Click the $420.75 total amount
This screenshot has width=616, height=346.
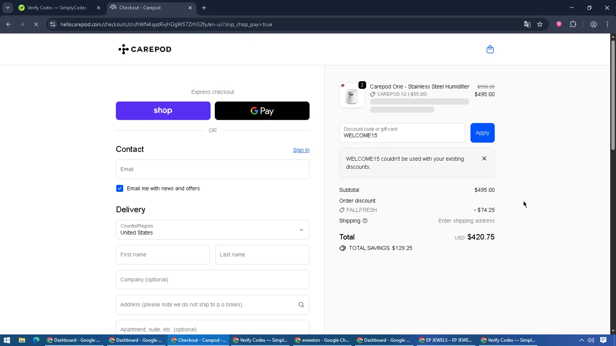click(481, 237)
